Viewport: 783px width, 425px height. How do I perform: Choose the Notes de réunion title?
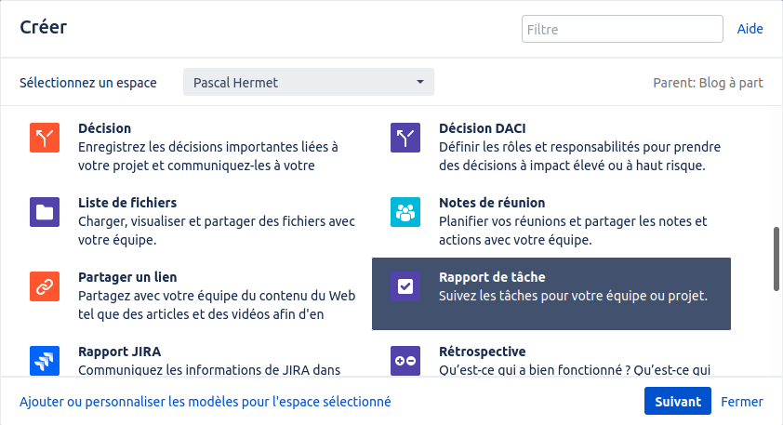[x=492, y=203]
